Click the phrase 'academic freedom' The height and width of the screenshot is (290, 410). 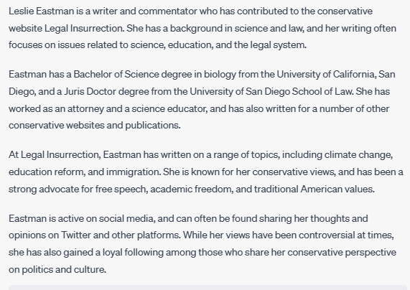click(191, 189)
